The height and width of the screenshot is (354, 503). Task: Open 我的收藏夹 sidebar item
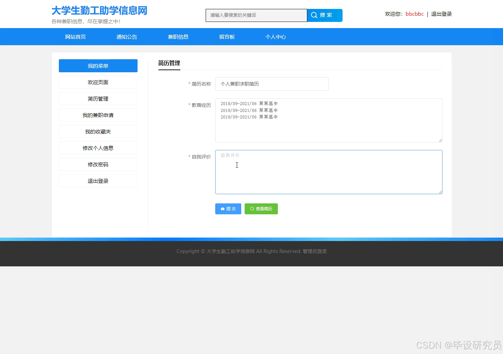[98, 131]
